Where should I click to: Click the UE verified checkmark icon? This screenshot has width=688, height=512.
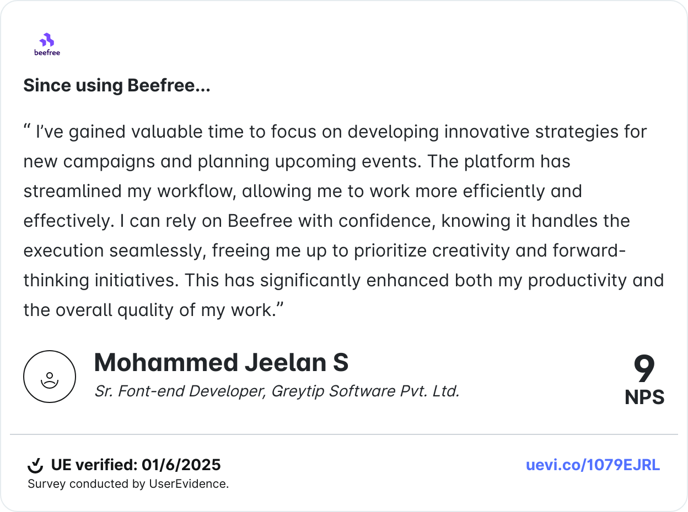pos(35,466)
